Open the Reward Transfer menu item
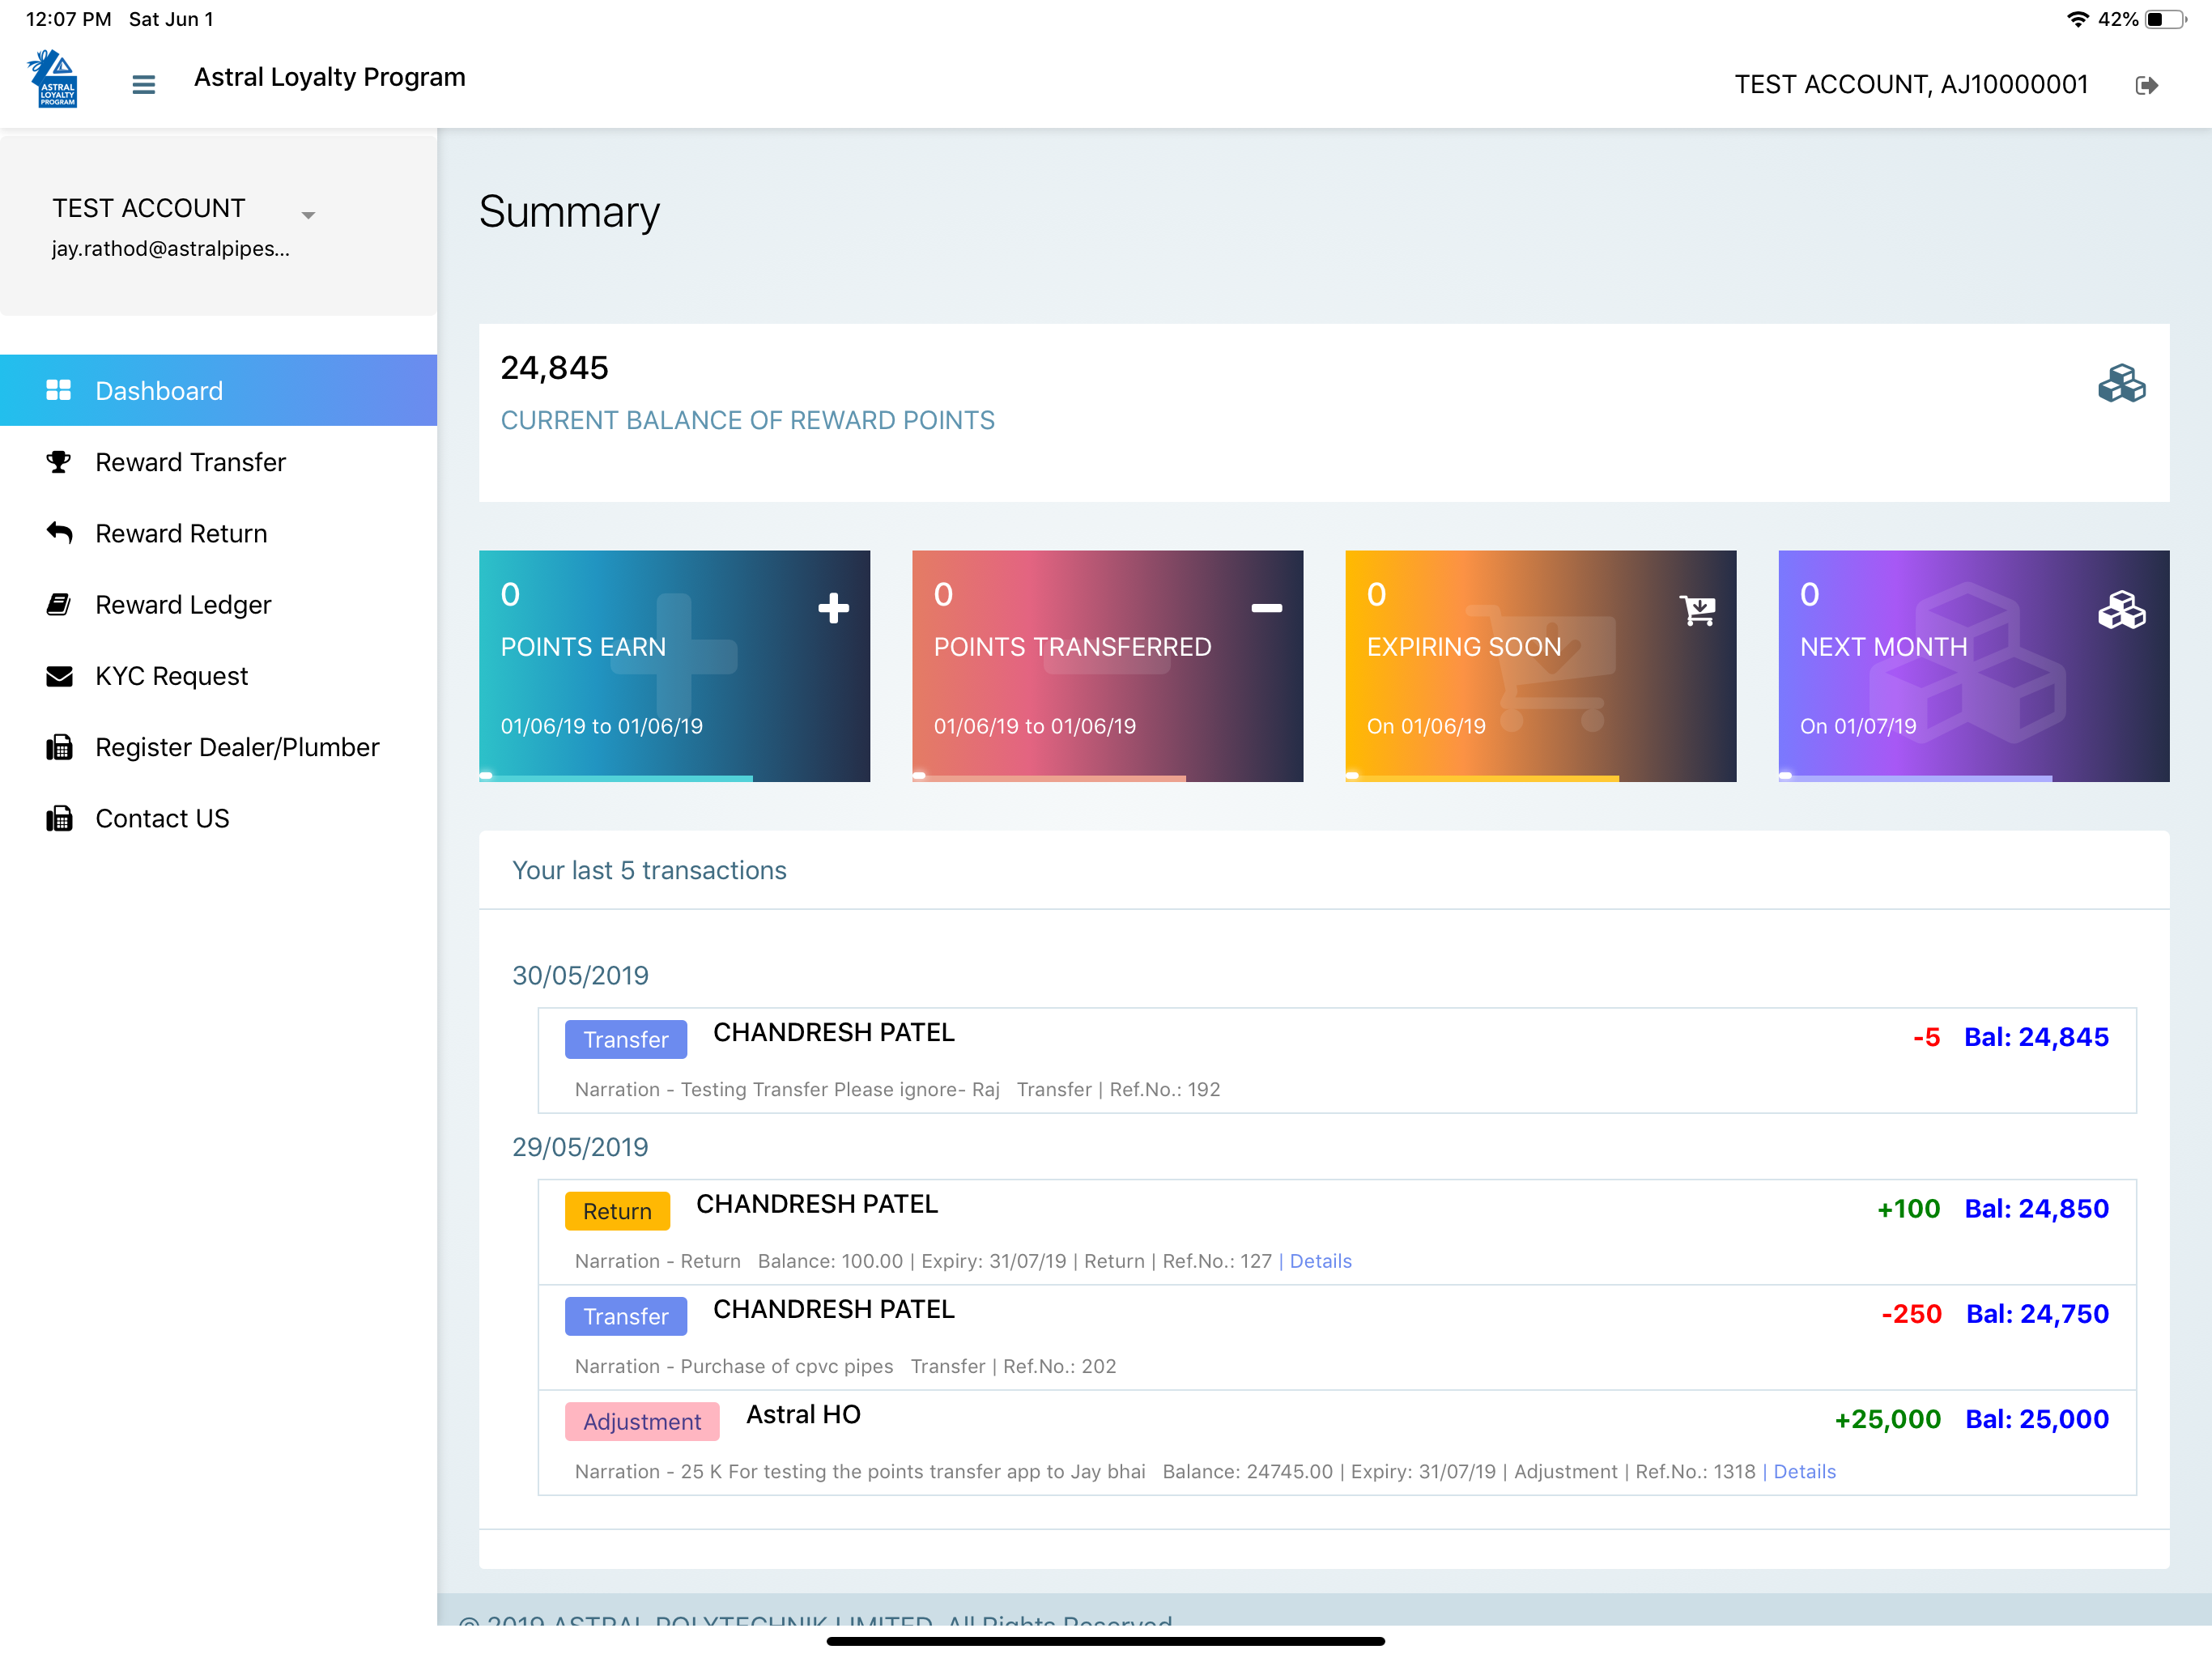The image size is (2212, 1658). [218, 462]
